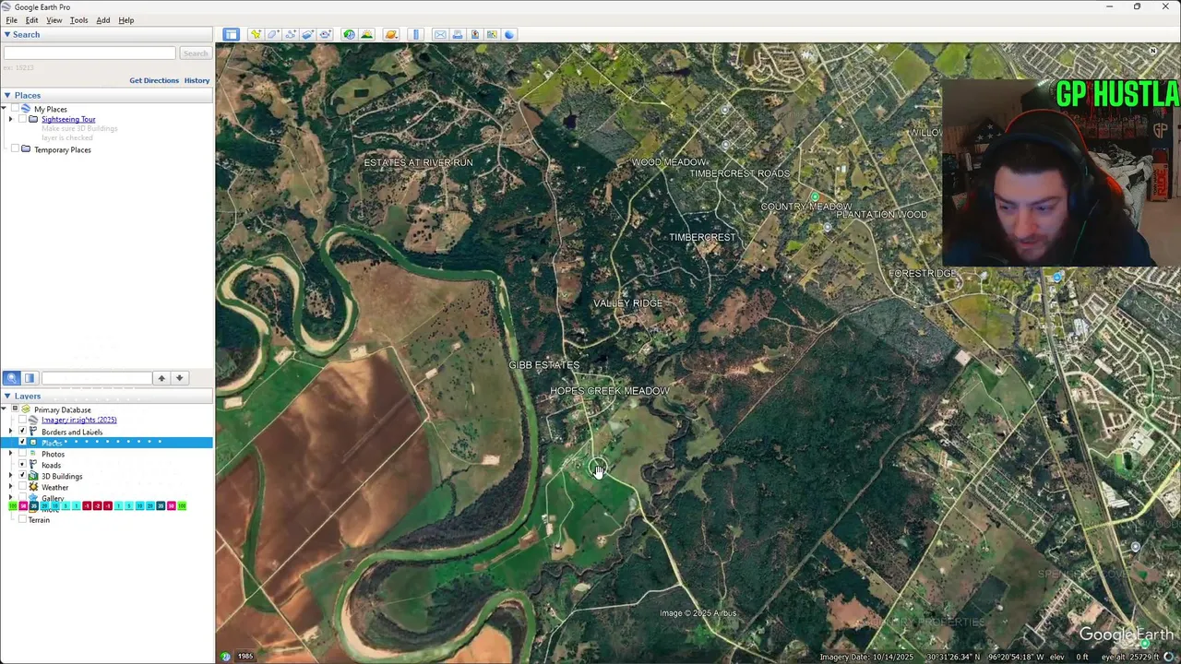Open the Edit menu

32,20
